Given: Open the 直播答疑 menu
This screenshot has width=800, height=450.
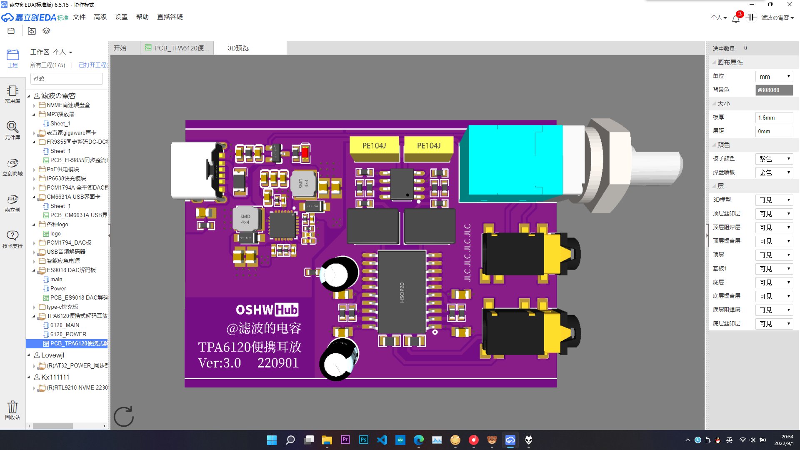Looking at the screenshot, I should click(x=170, y=17).
